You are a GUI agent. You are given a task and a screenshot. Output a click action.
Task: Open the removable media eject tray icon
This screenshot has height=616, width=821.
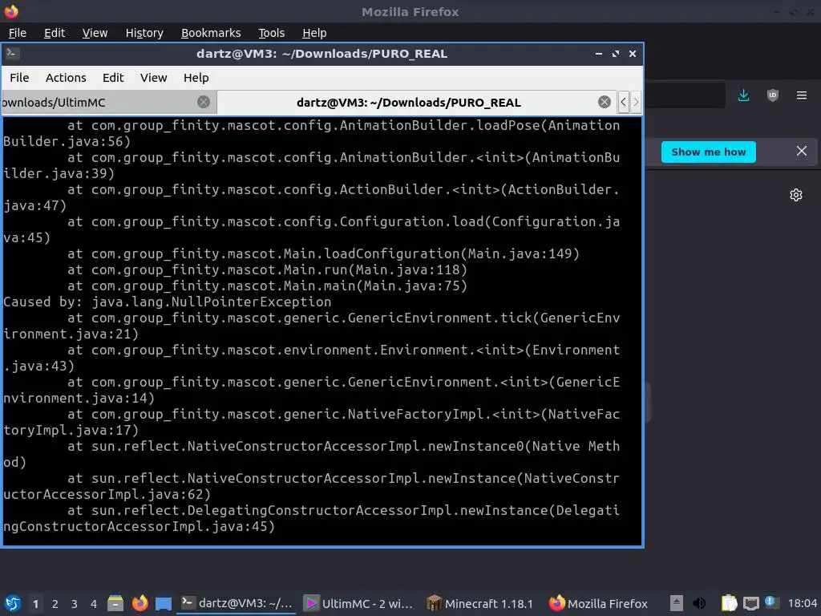pyautogui.click(x=677, y=603)
